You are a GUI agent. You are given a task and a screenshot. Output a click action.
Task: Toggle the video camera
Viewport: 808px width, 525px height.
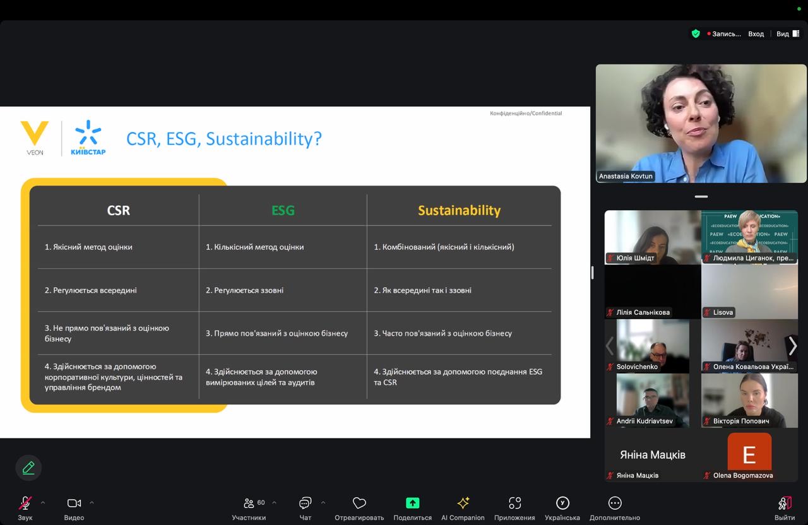pos(74,503)
